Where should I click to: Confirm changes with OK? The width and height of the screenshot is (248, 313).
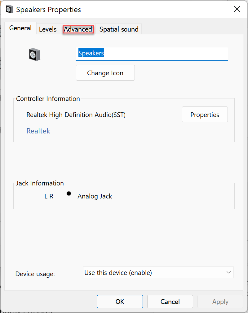[x=120, y=301]
